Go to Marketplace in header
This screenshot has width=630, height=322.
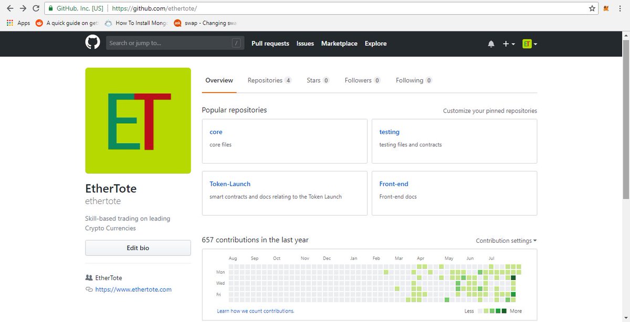point(339,44)
